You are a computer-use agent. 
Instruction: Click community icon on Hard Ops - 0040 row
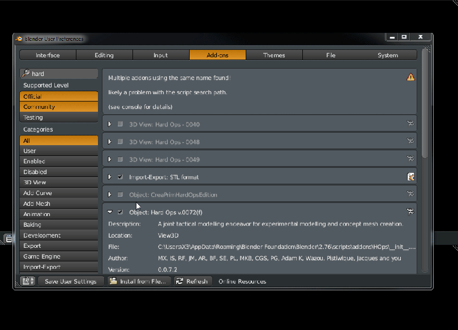[x=410, y=124]
